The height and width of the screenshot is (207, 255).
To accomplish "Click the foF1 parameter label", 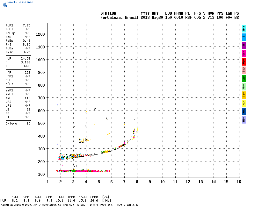I will point(9,29).
